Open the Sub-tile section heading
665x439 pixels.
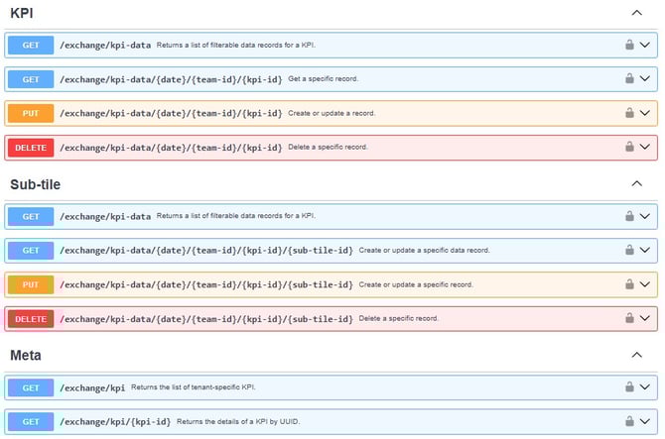coord(35,184)
